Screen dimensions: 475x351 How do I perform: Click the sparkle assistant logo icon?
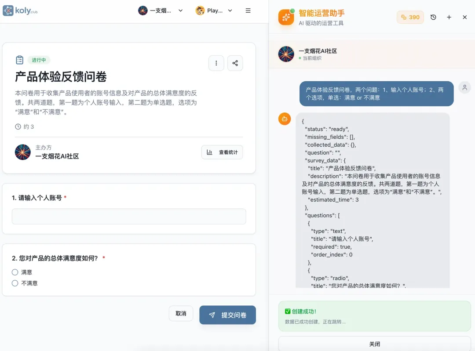286,17
